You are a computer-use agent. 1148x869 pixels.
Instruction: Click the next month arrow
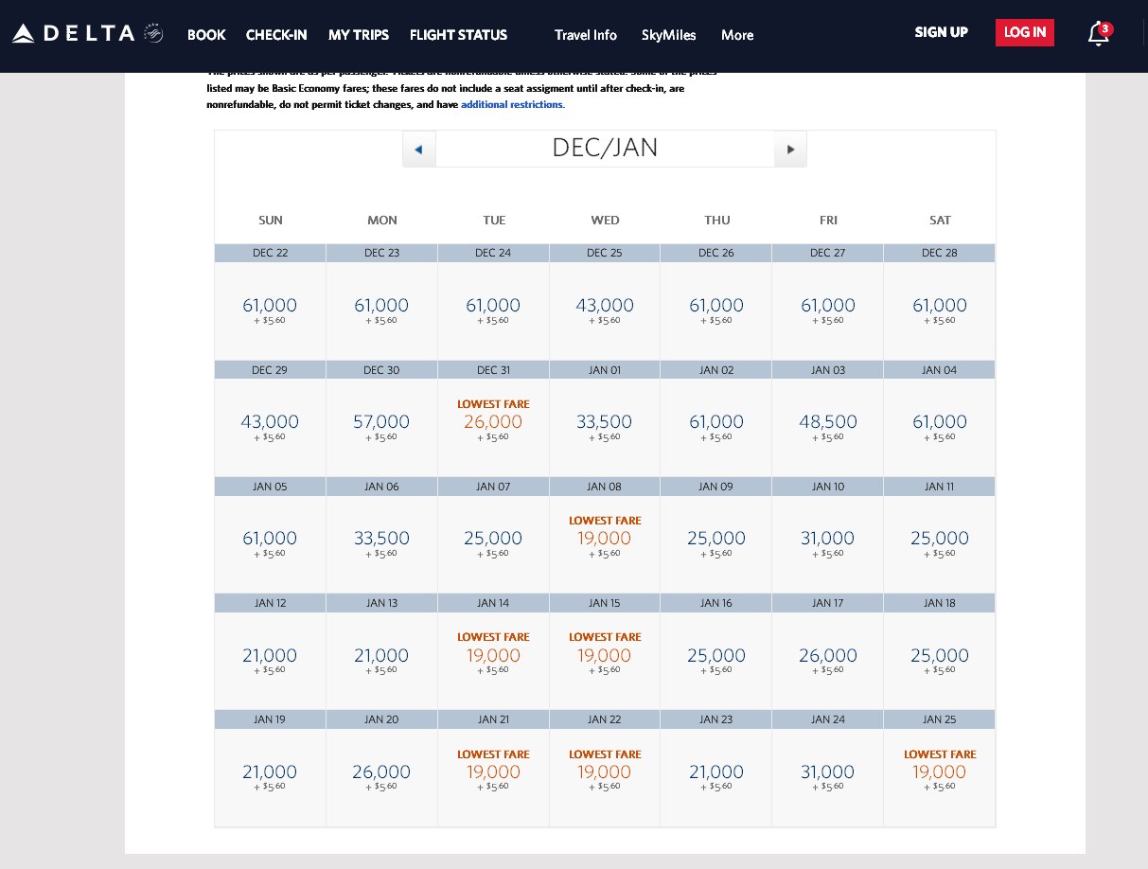pos(790,149)
